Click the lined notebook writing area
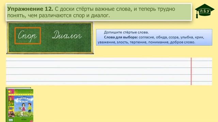This screenshot has width=218, height=122. click(x=109, y=71)
